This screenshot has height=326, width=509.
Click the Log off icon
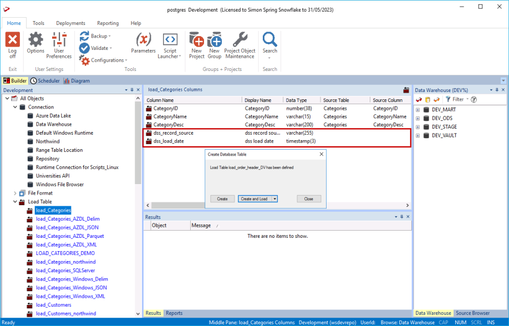(x=12, y=39)
